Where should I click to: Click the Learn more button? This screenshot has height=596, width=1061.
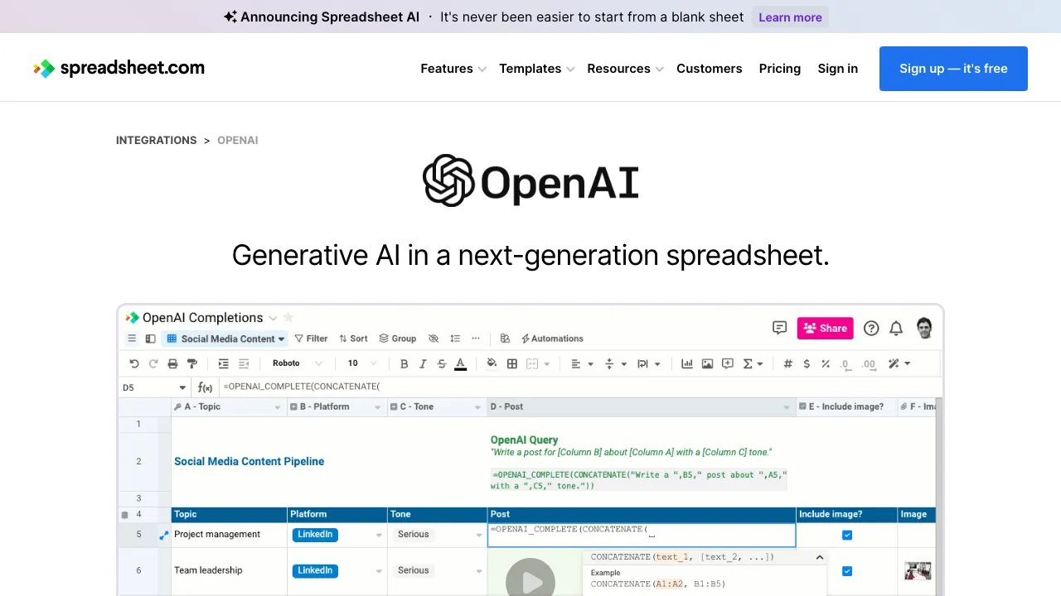pos(790,17)
